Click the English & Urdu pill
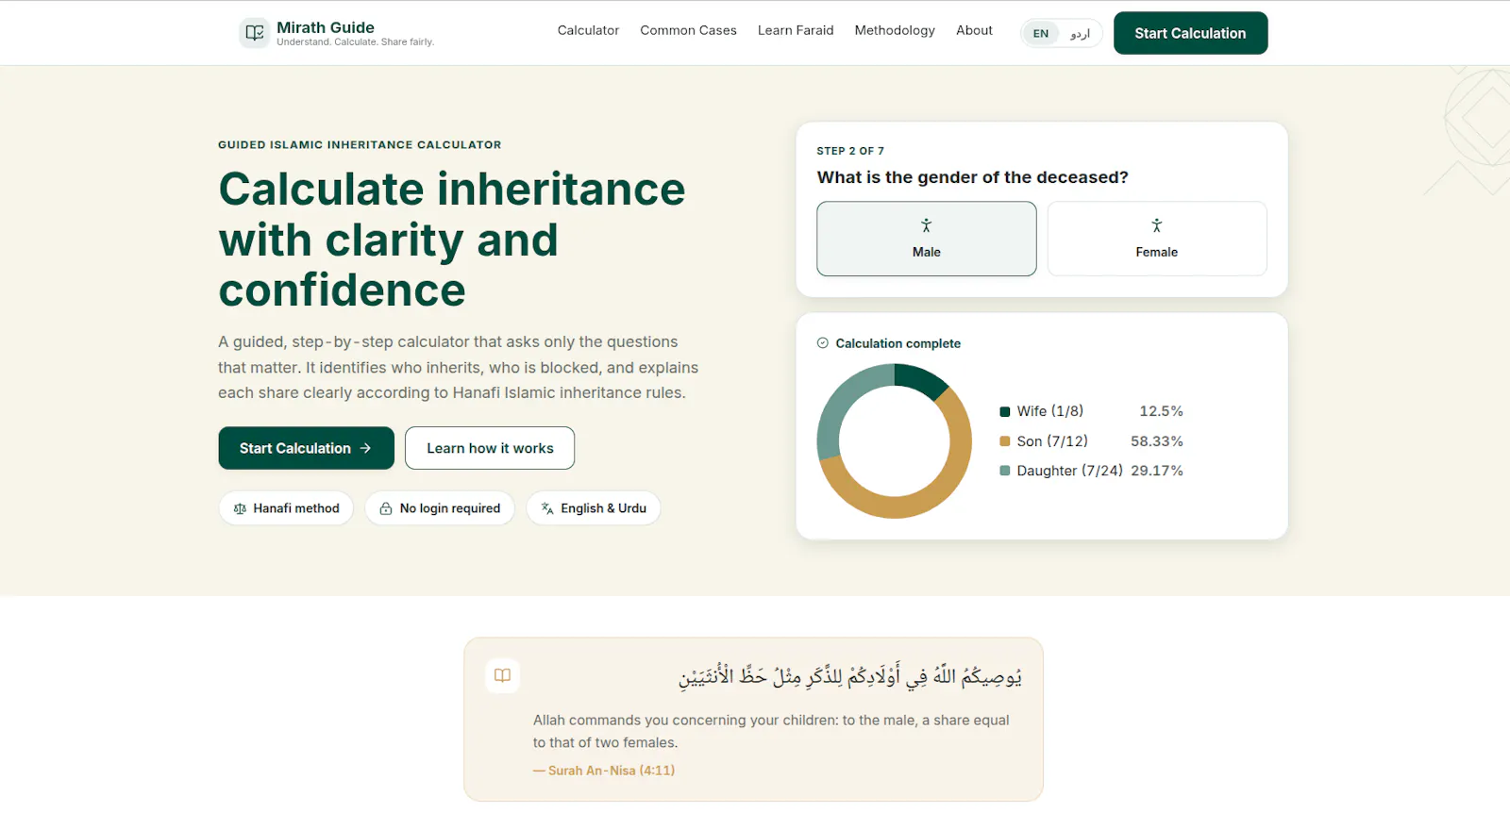This screenshot has width=1510, height=813. click(x=594, y=508)
